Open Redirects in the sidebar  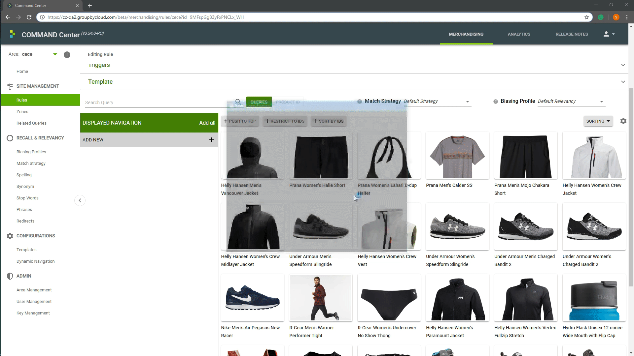[x=25, y=221]
